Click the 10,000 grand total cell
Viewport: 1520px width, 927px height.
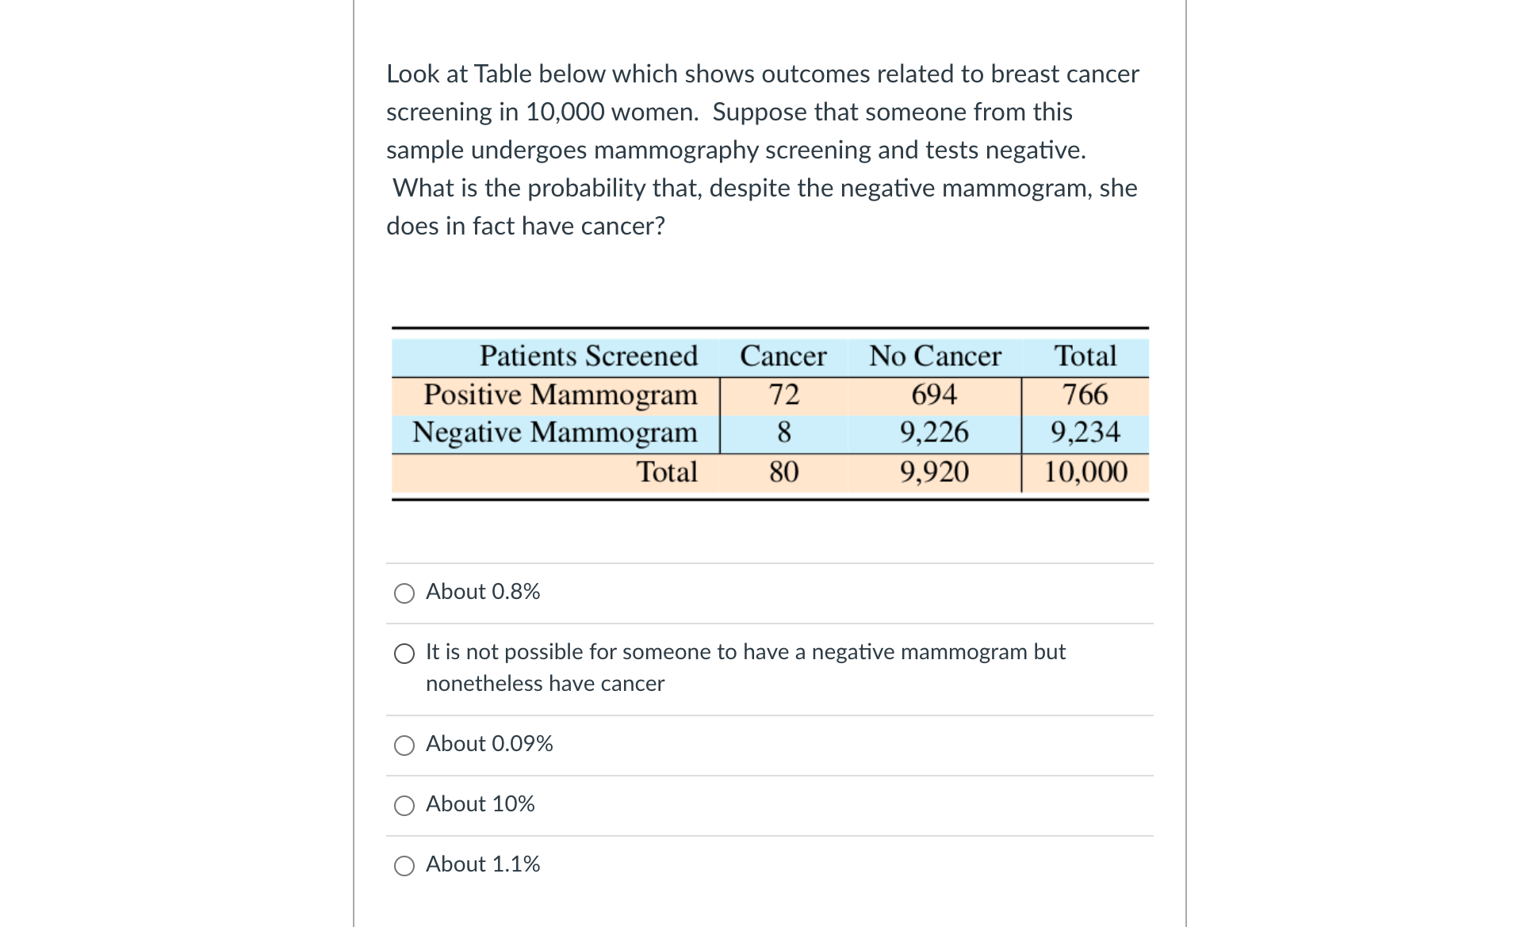click(1085, 472)
